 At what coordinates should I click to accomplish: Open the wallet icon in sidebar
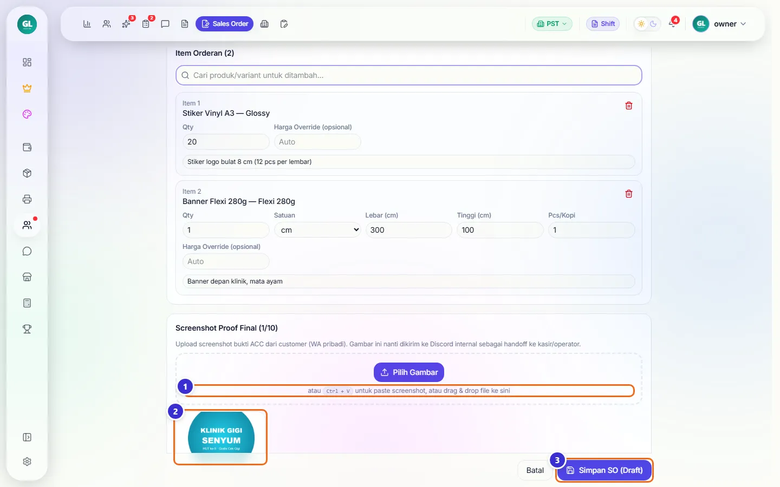(x=27, y=147)
